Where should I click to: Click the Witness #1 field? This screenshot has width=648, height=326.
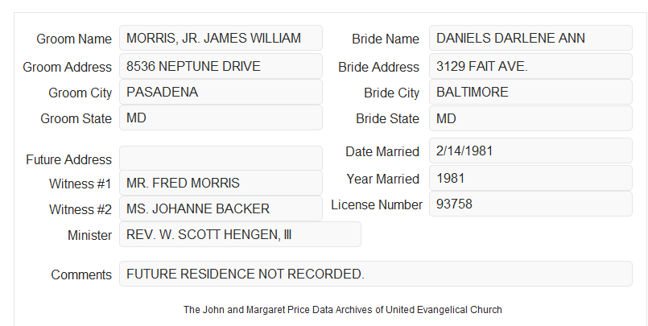221,183
